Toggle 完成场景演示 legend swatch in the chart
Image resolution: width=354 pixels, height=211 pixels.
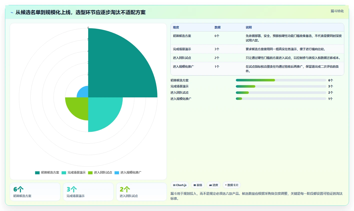(64, 173)
